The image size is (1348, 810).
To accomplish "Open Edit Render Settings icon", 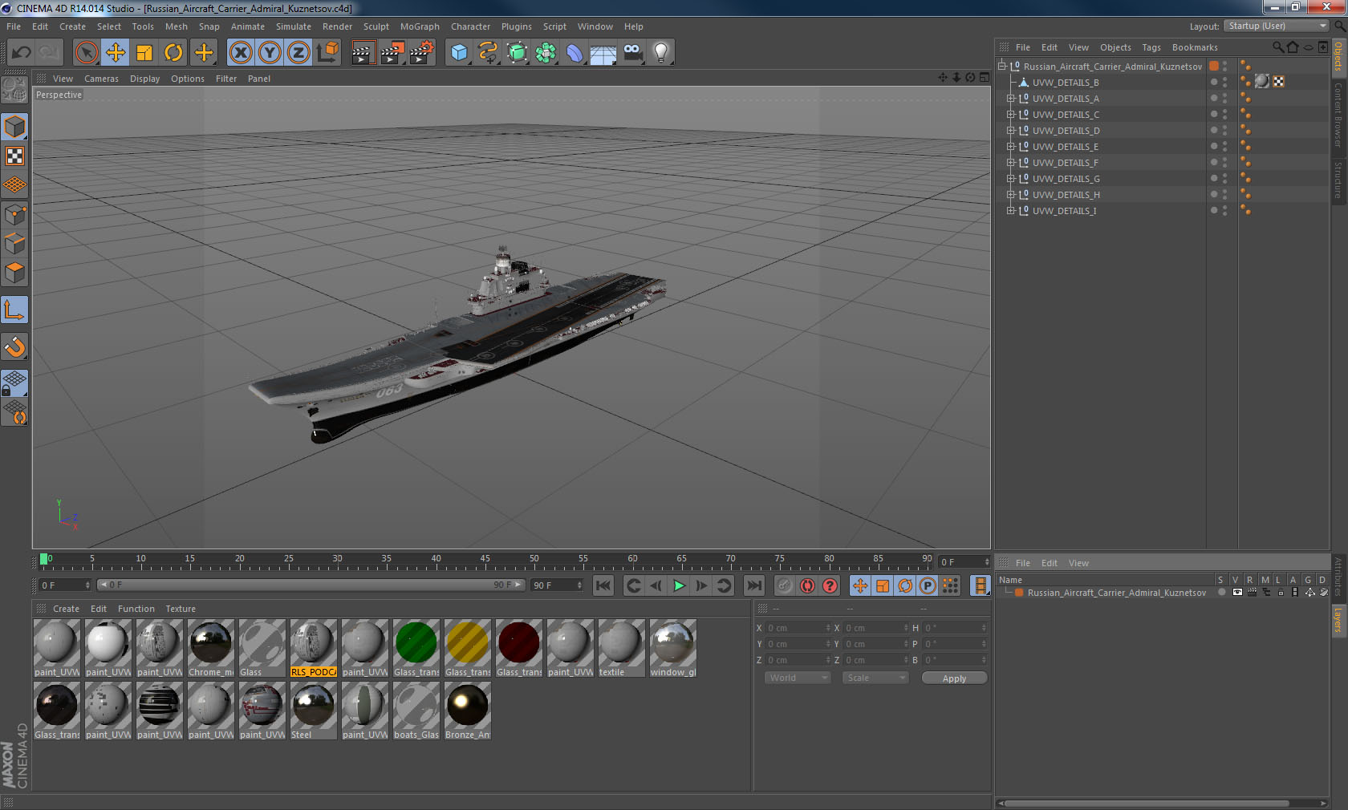I will pyautogui.click(x=421, y=53).
